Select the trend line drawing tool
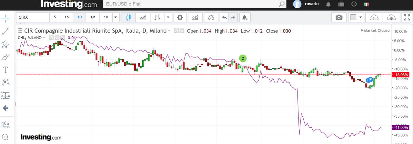 point(5,31)
